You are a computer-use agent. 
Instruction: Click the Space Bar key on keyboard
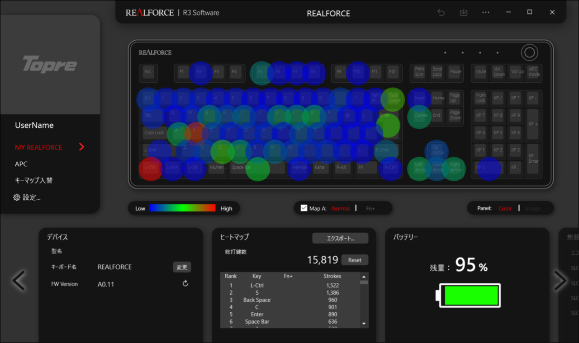(258, 168)
